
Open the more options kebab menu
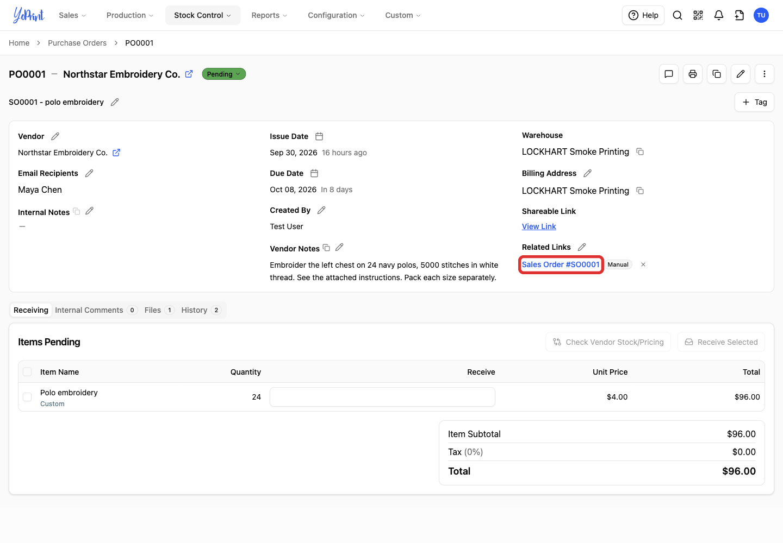tap(765, 74)
